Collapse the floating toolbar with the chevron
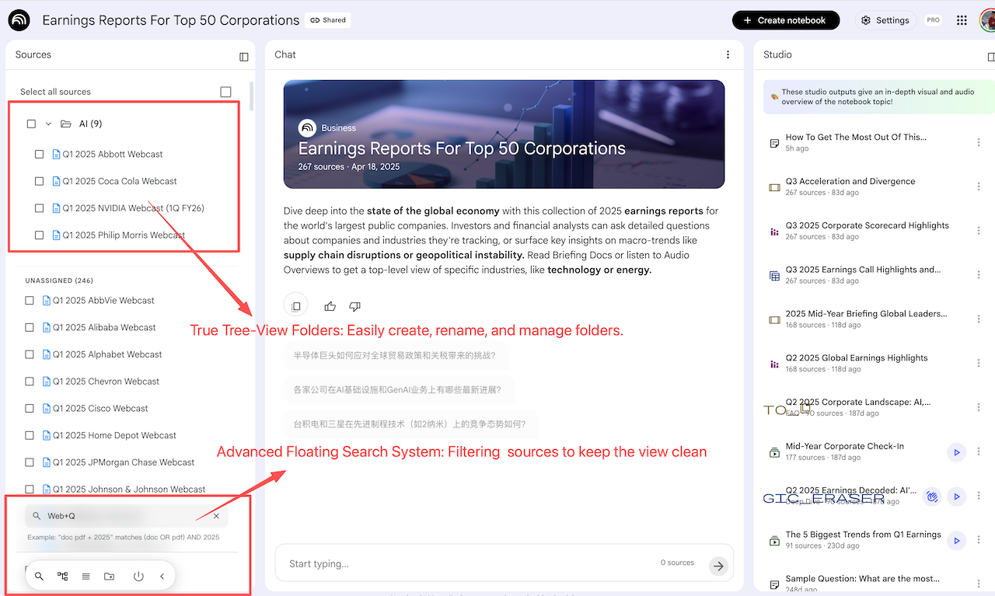This screenshot has width=995, height=596. click(x=162, y=576)
